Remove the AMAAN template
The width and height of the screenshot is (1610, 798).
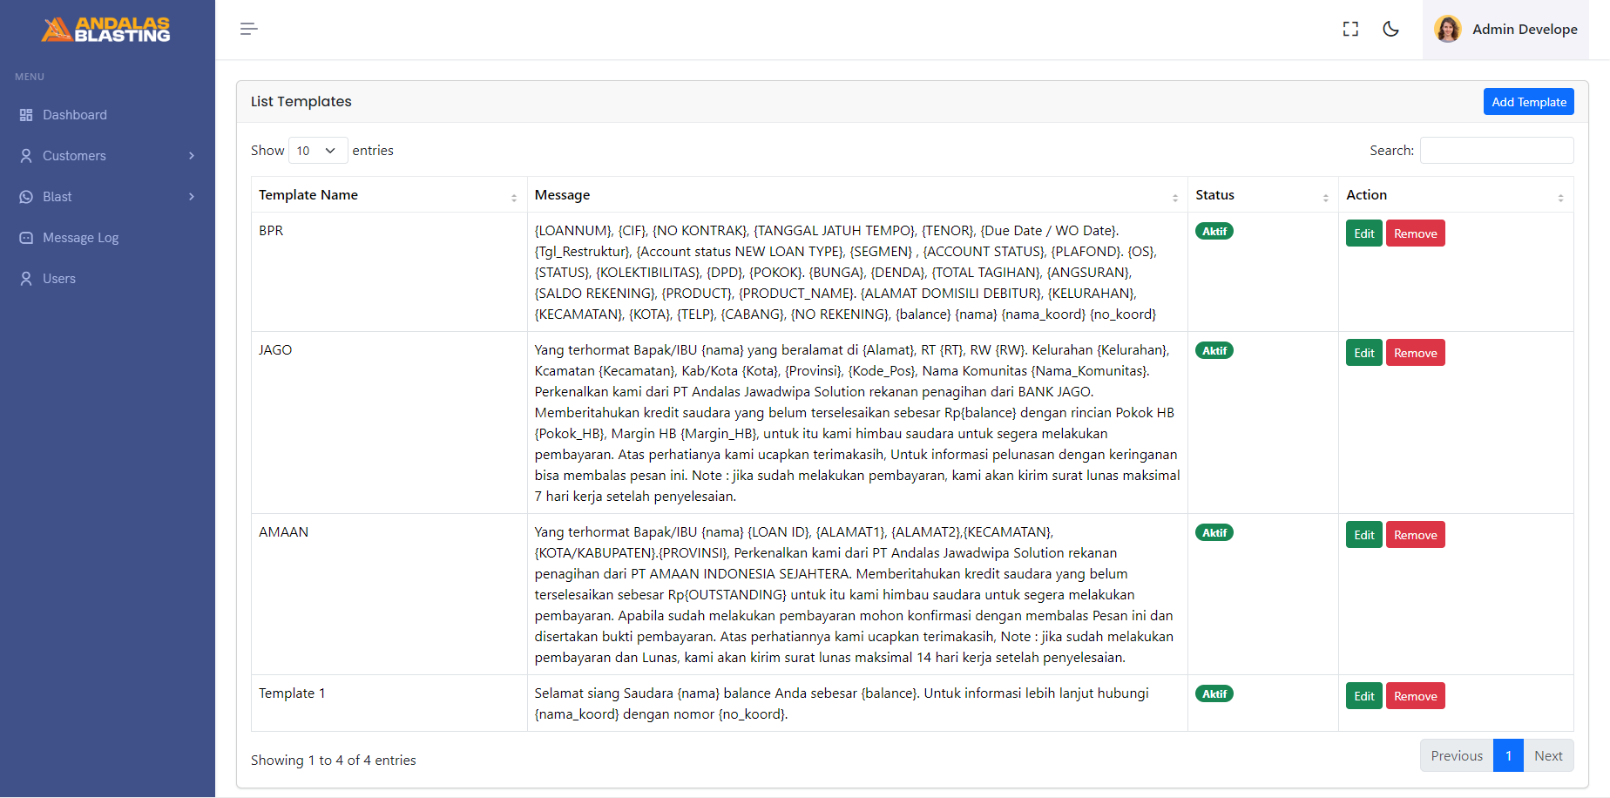coord(1415,535)
